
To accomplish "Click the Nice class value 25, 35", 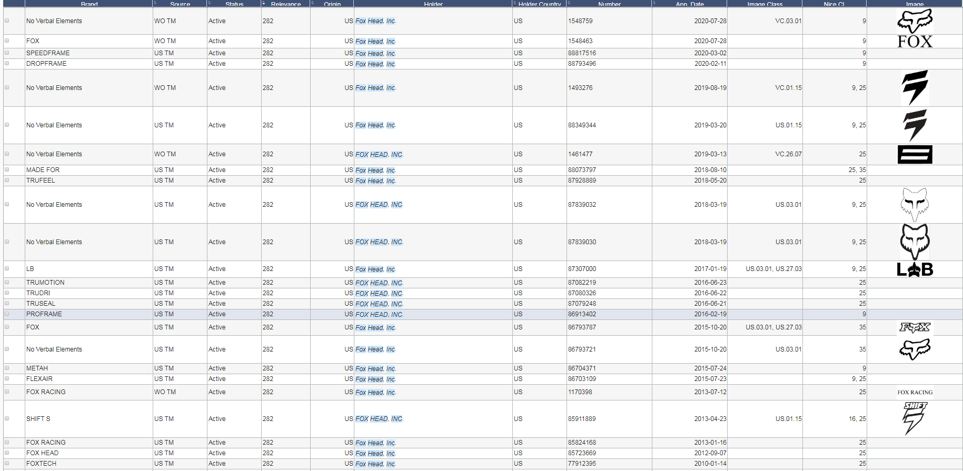I will click(857, 170).
